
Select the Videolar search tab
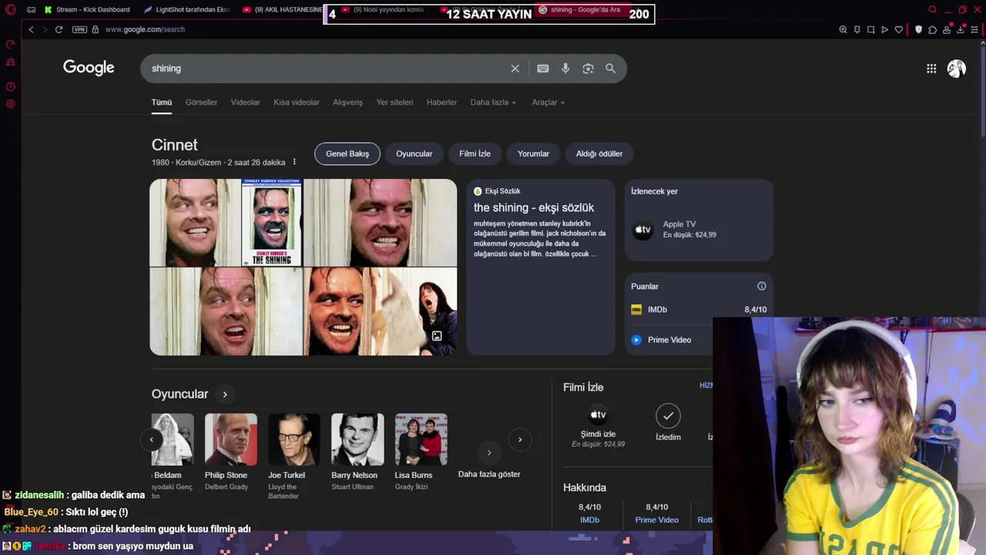(245, 102)
